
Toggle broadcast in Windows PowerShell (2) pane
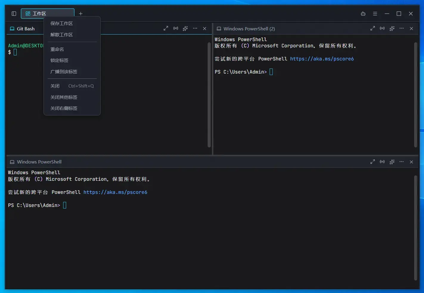[x=382, y=29]
